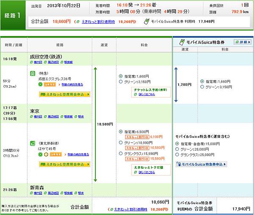Click discounted price 15,590円 under グランクラス
This screenshot has width=254, height=215.
point(157,159)
